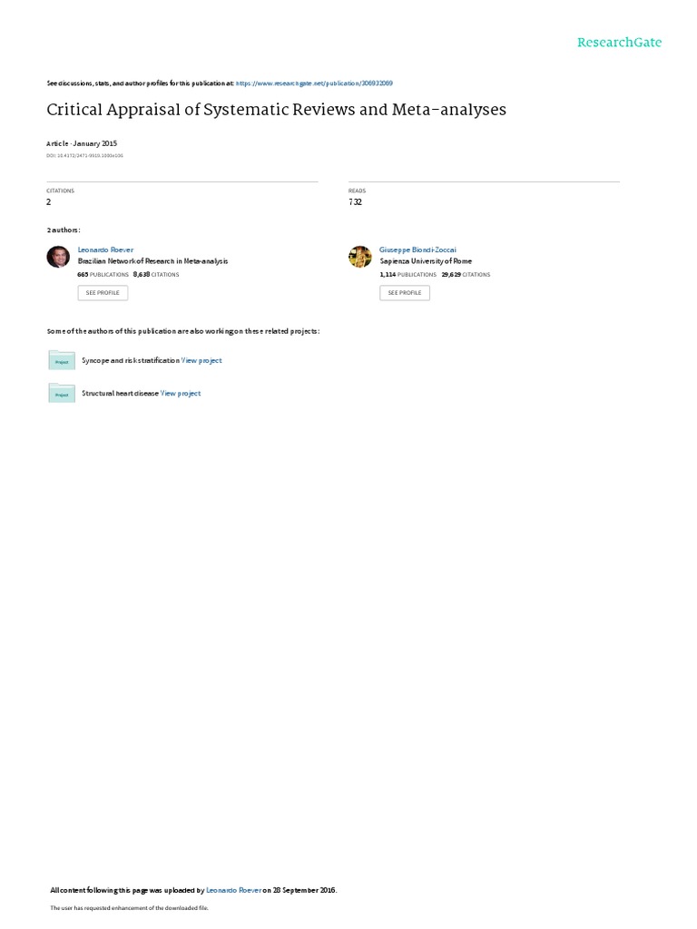Click the Syncope project folder icon
Screen dimensions: 697x929
62,360
